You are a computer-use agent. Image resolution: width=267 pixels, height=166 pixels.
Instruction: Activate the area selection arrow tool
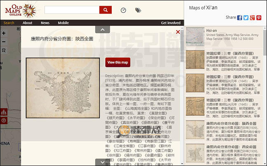[x=4, y=50]
